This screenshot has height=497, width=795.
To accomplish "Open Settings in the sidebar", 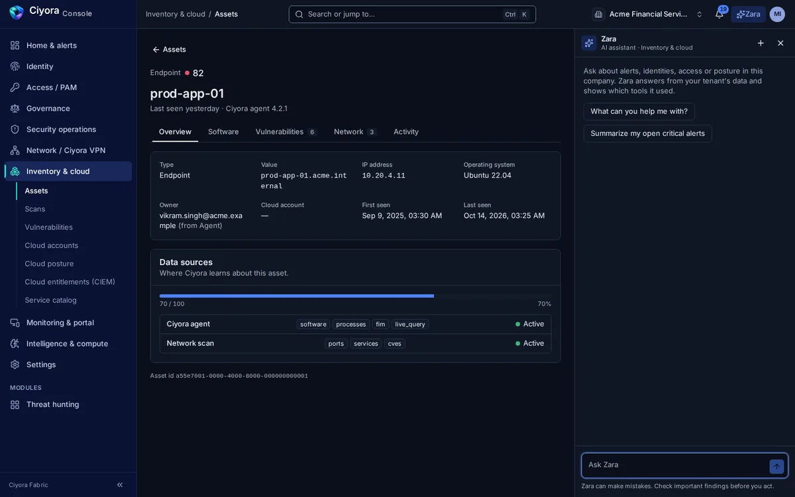I will click(x=68, y=364).
